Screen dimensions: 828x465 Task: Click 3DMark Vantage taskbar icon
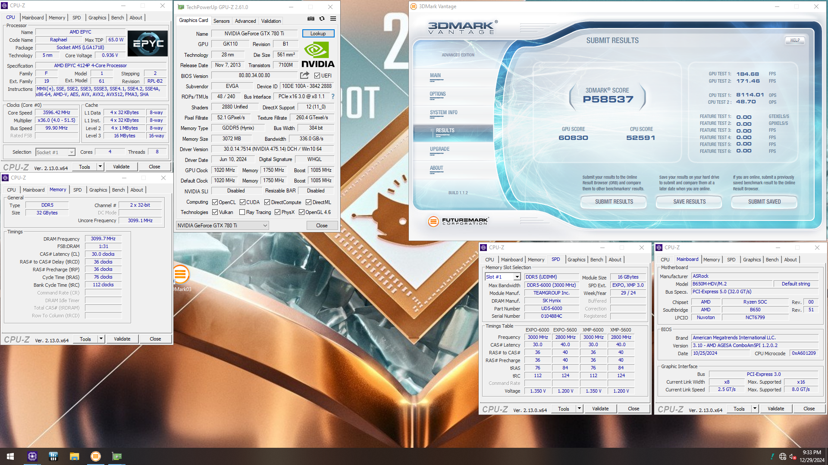pos(96,456)
